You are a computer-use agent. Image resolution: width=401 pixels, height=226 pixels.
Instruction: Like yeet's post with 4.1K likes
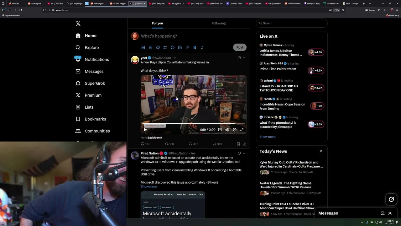coord(194,144)
